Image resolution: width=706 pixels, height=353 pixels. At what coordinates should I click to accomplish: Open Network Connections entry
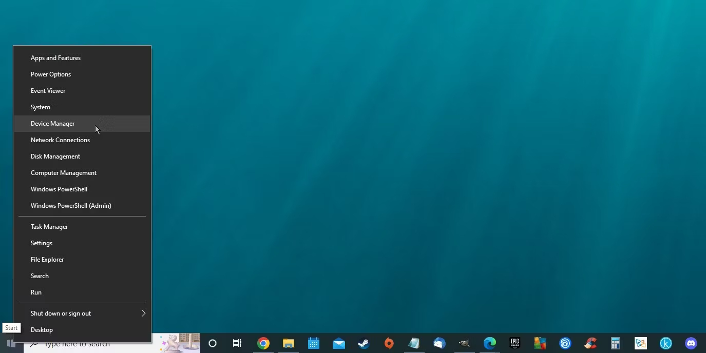82,140
